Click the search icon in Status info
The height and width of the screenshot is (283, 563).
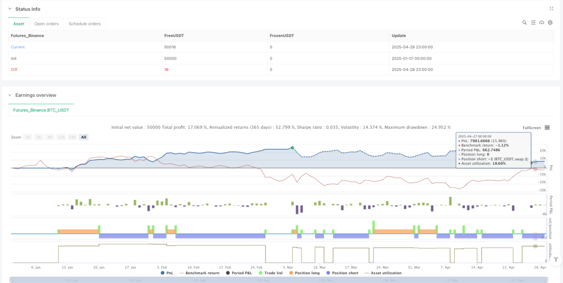tap(524, 22)
